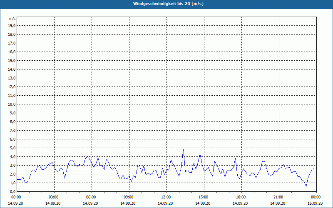Select the '3,0' y-axis tick label
Image resolution: width=333 pixels, height=208 pixels.
(13, 165)
